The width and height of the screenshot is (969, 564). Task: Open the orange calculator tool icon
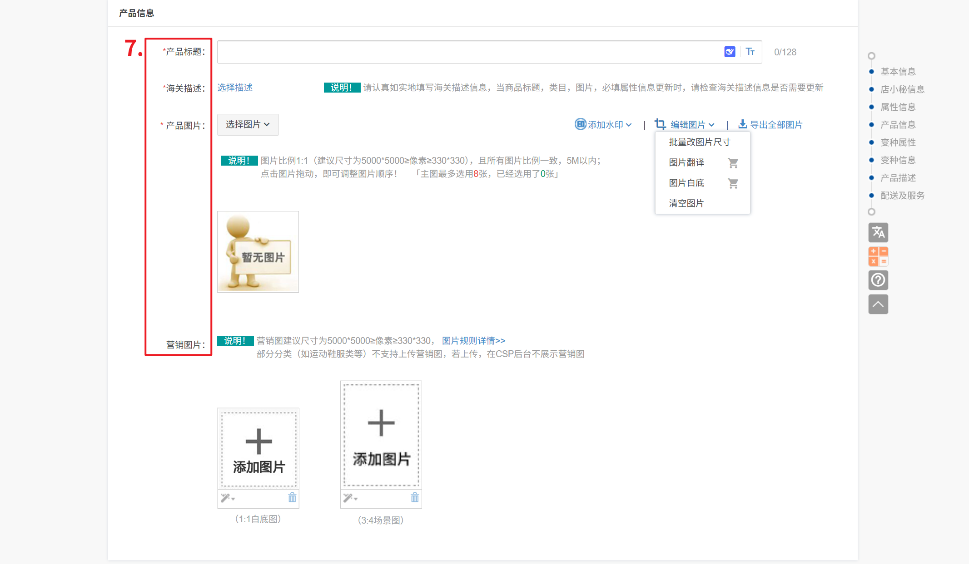coord(878,256)
